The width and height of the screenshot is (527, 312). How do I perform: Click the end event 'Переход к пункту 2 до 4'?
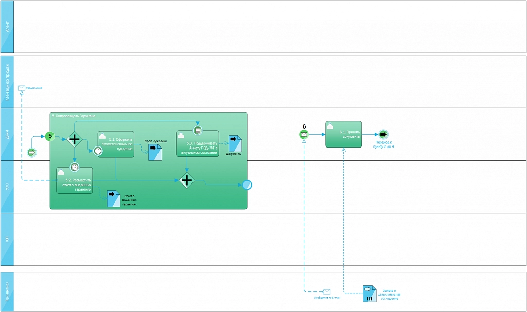click(383, 135)
